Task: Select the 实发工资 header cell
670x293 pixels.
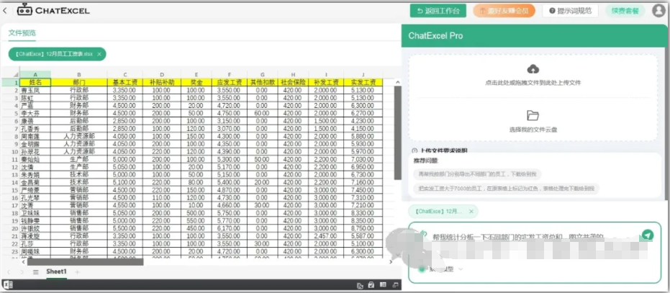Action: [x=363, y=82]
